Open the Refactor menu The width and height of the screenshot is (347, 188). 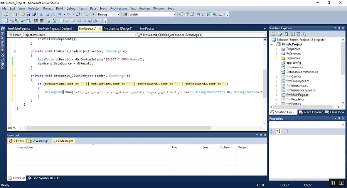tap(34, 8)
